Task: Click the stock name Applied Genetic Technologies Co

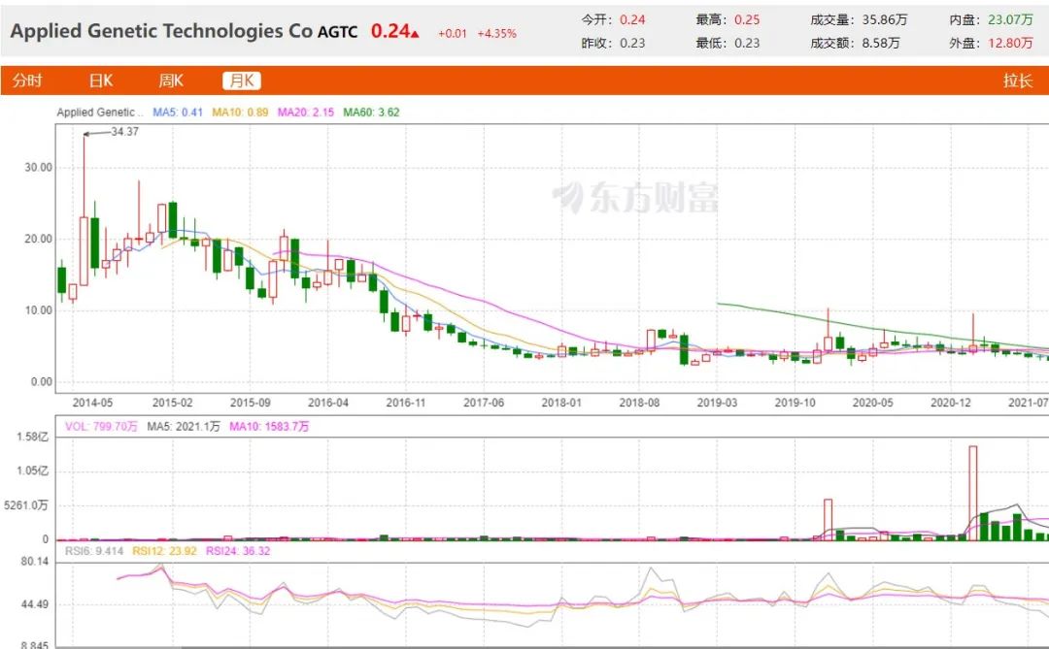Action: (161, 31)
